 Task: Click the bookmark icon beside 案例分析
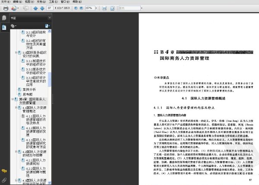[19, 89]
